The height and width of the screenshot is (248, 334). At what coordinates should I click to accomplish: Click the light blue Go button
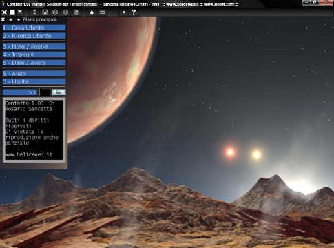[x=59, y=92]
